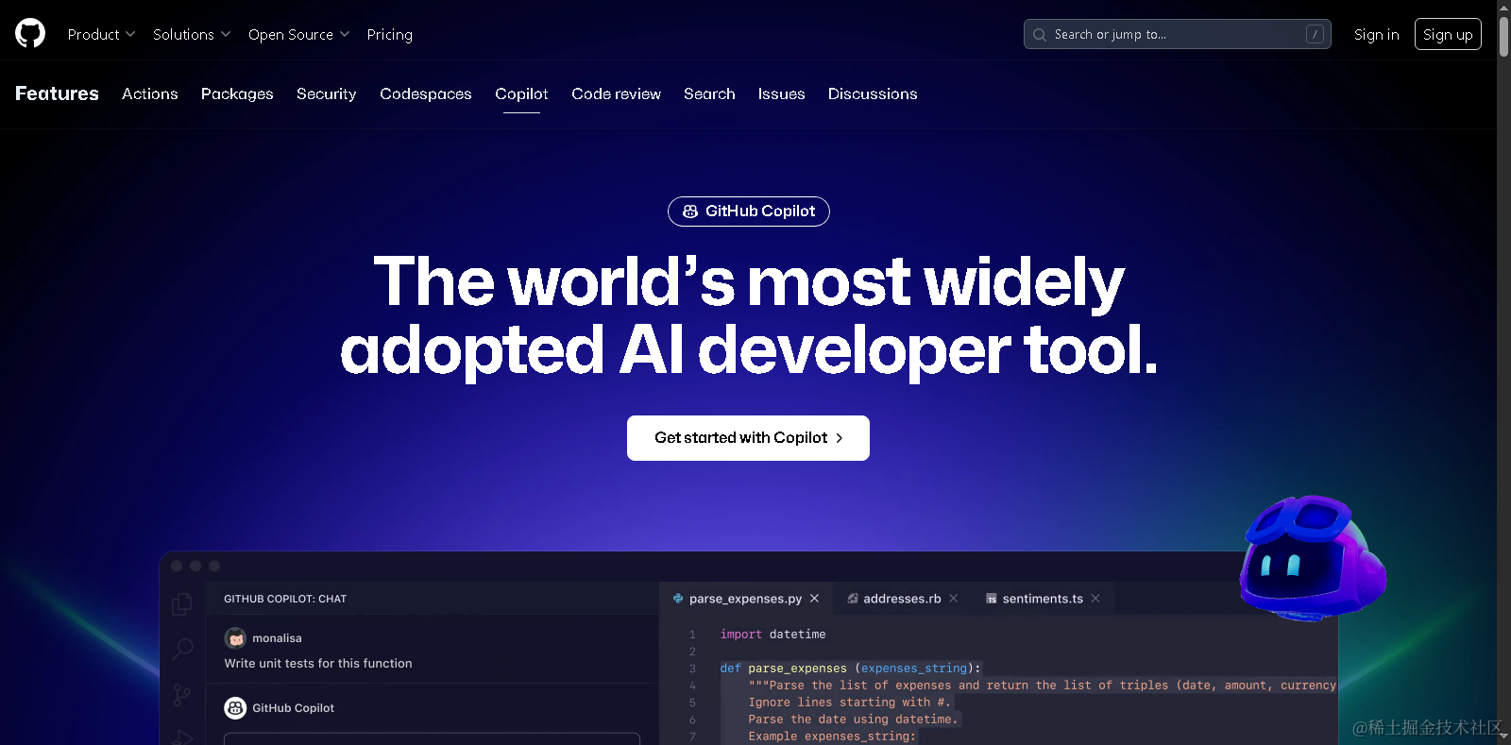1511x745 pixels.
Task: Switch to the Security features tab
Action: 327,93
